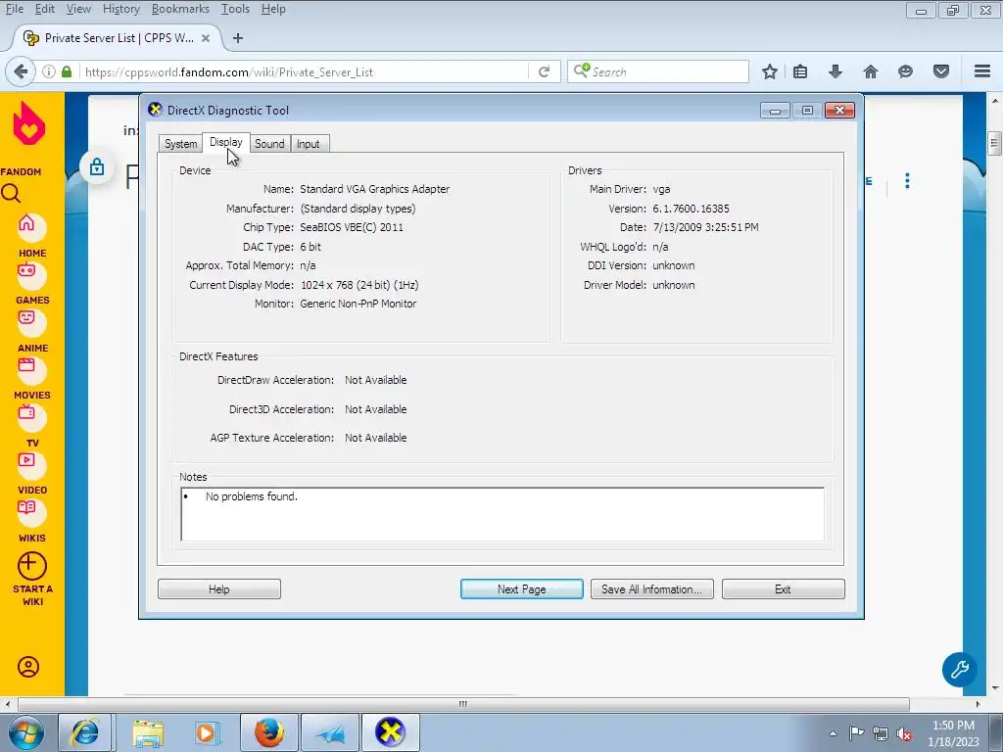Go back to previous page
Screen dimensions: 1003x752
[x=21, y=71]
